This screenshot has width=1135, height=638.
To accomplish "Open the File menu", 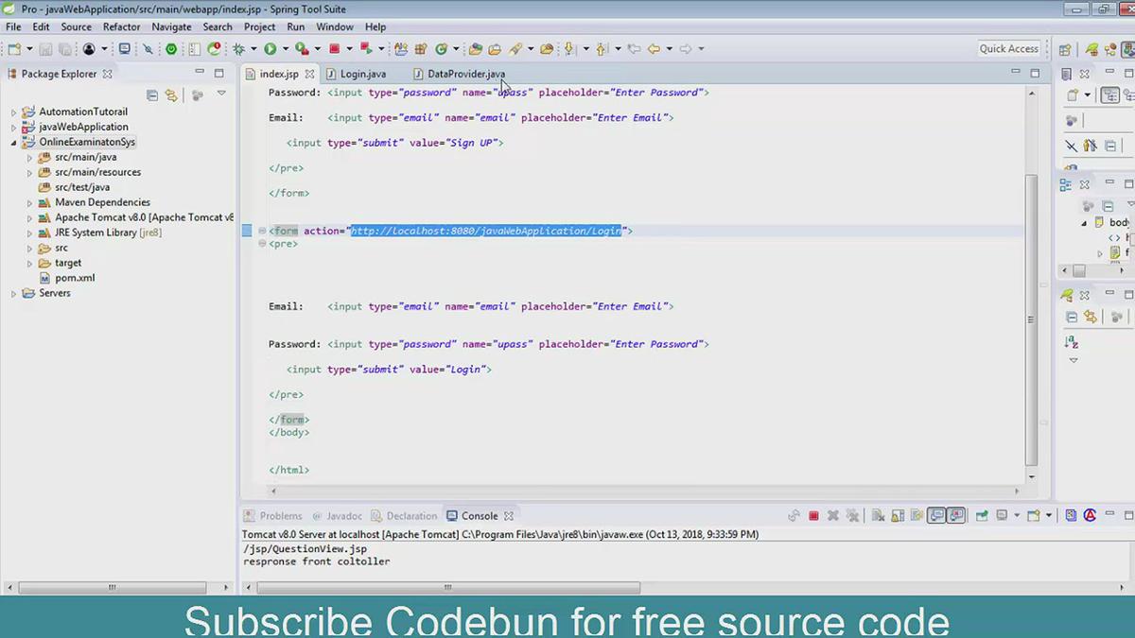I will pos(13,26).
